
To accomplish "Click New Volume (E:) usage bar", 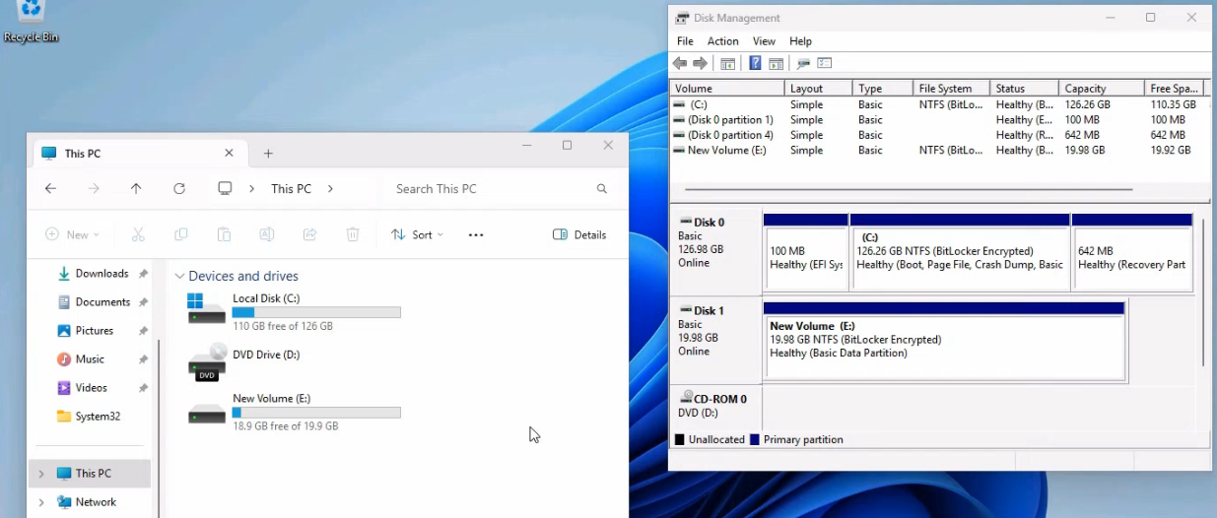I will (316, 413).
